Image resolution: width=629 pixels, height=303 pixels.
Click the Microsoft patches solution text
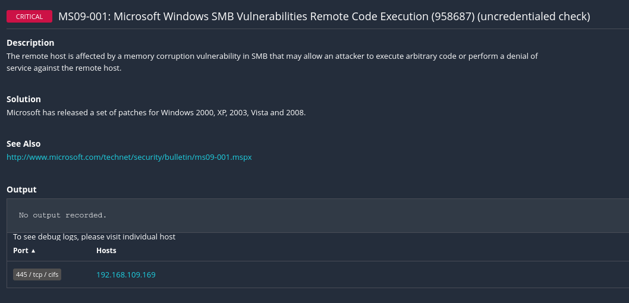(156, 112)
